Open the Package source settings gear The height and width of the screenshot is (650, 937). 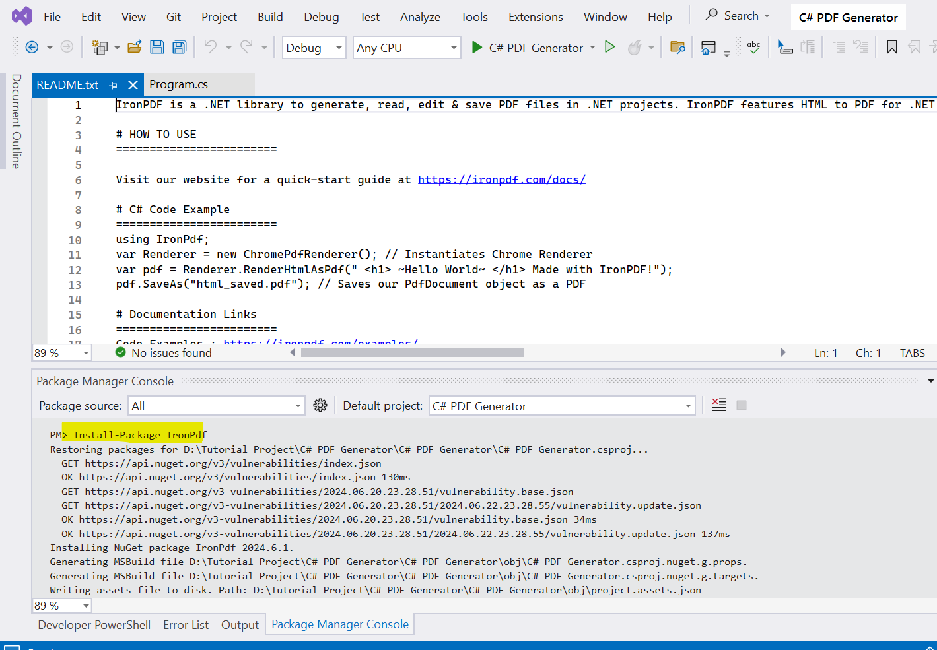(x=320, y=405)
